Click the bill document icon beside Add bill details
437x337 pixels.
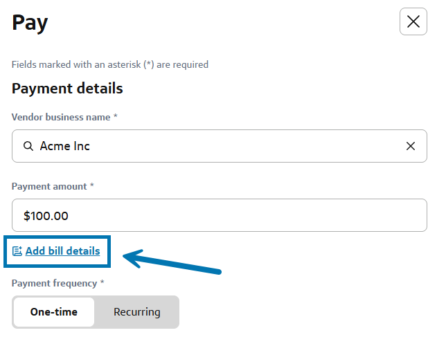17,251
